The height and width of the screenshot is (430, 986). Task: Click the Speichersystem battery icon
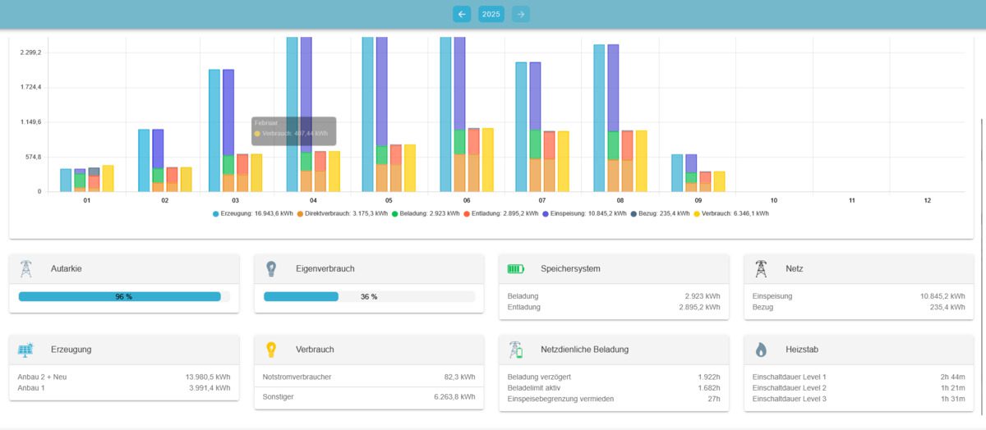pyautogui.click(x=515, y=268)
